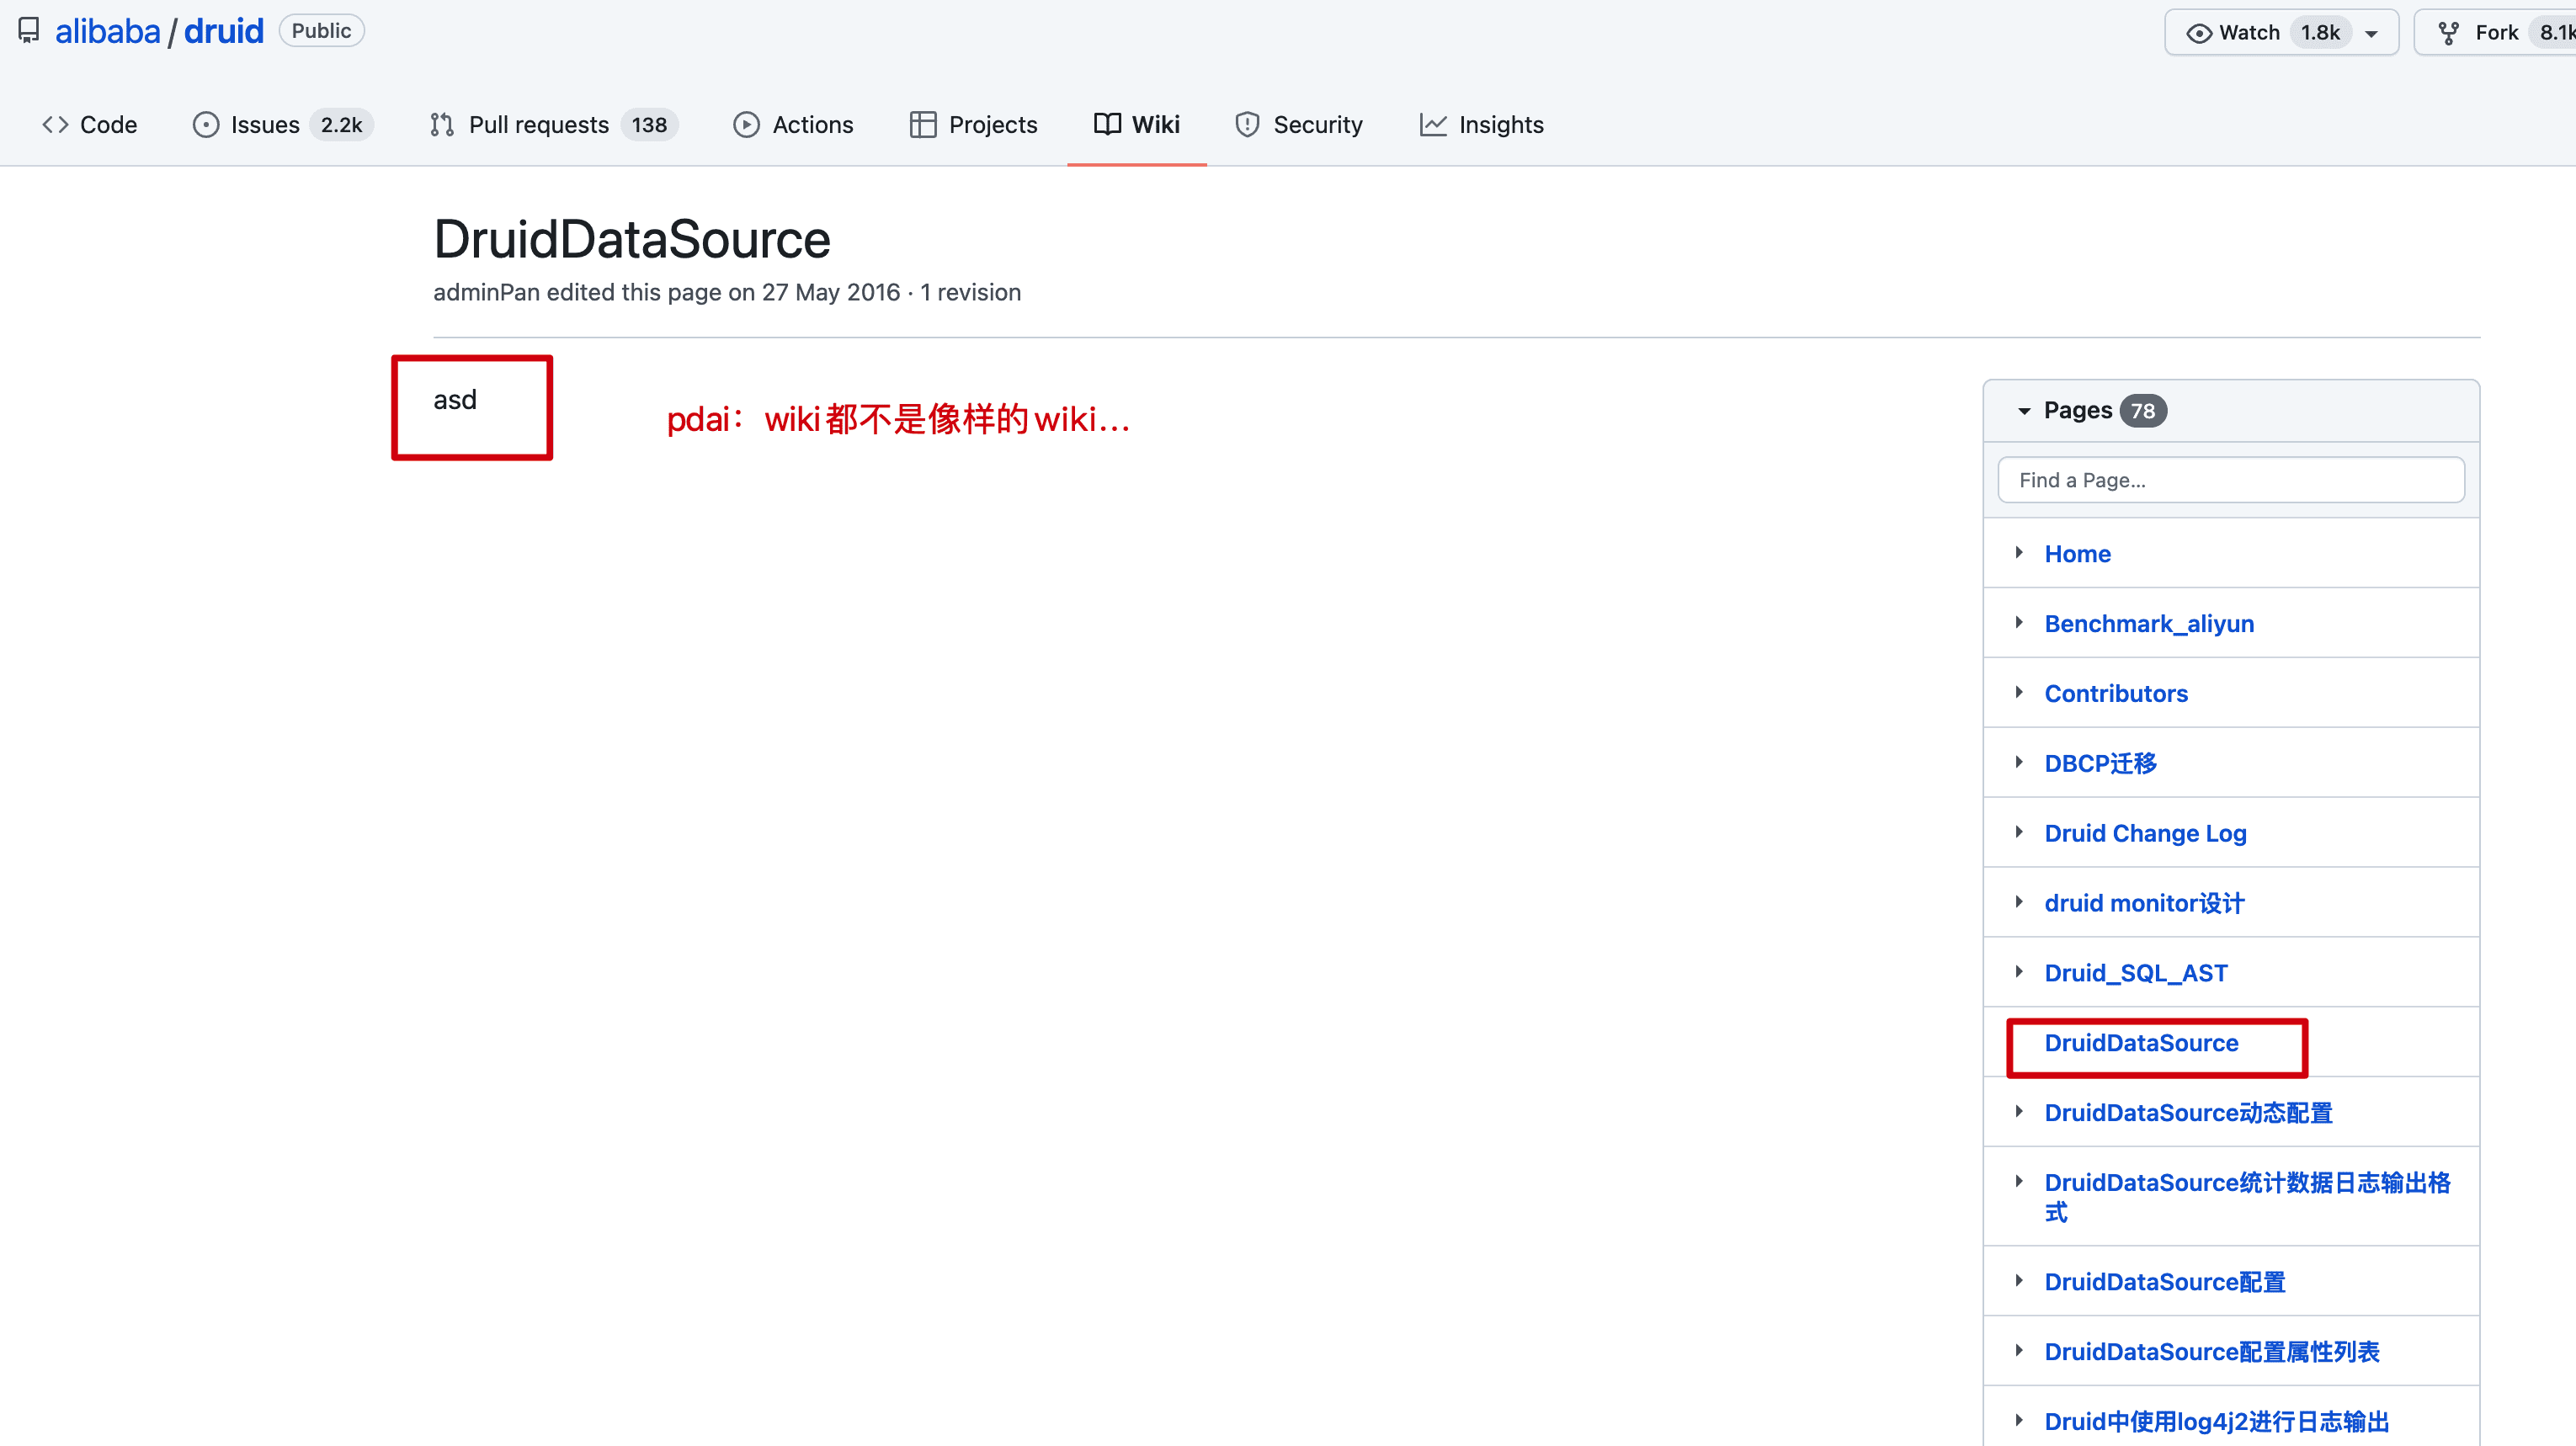Click the Find a Page search field

pyautogui.click(x=2230, y=480)
